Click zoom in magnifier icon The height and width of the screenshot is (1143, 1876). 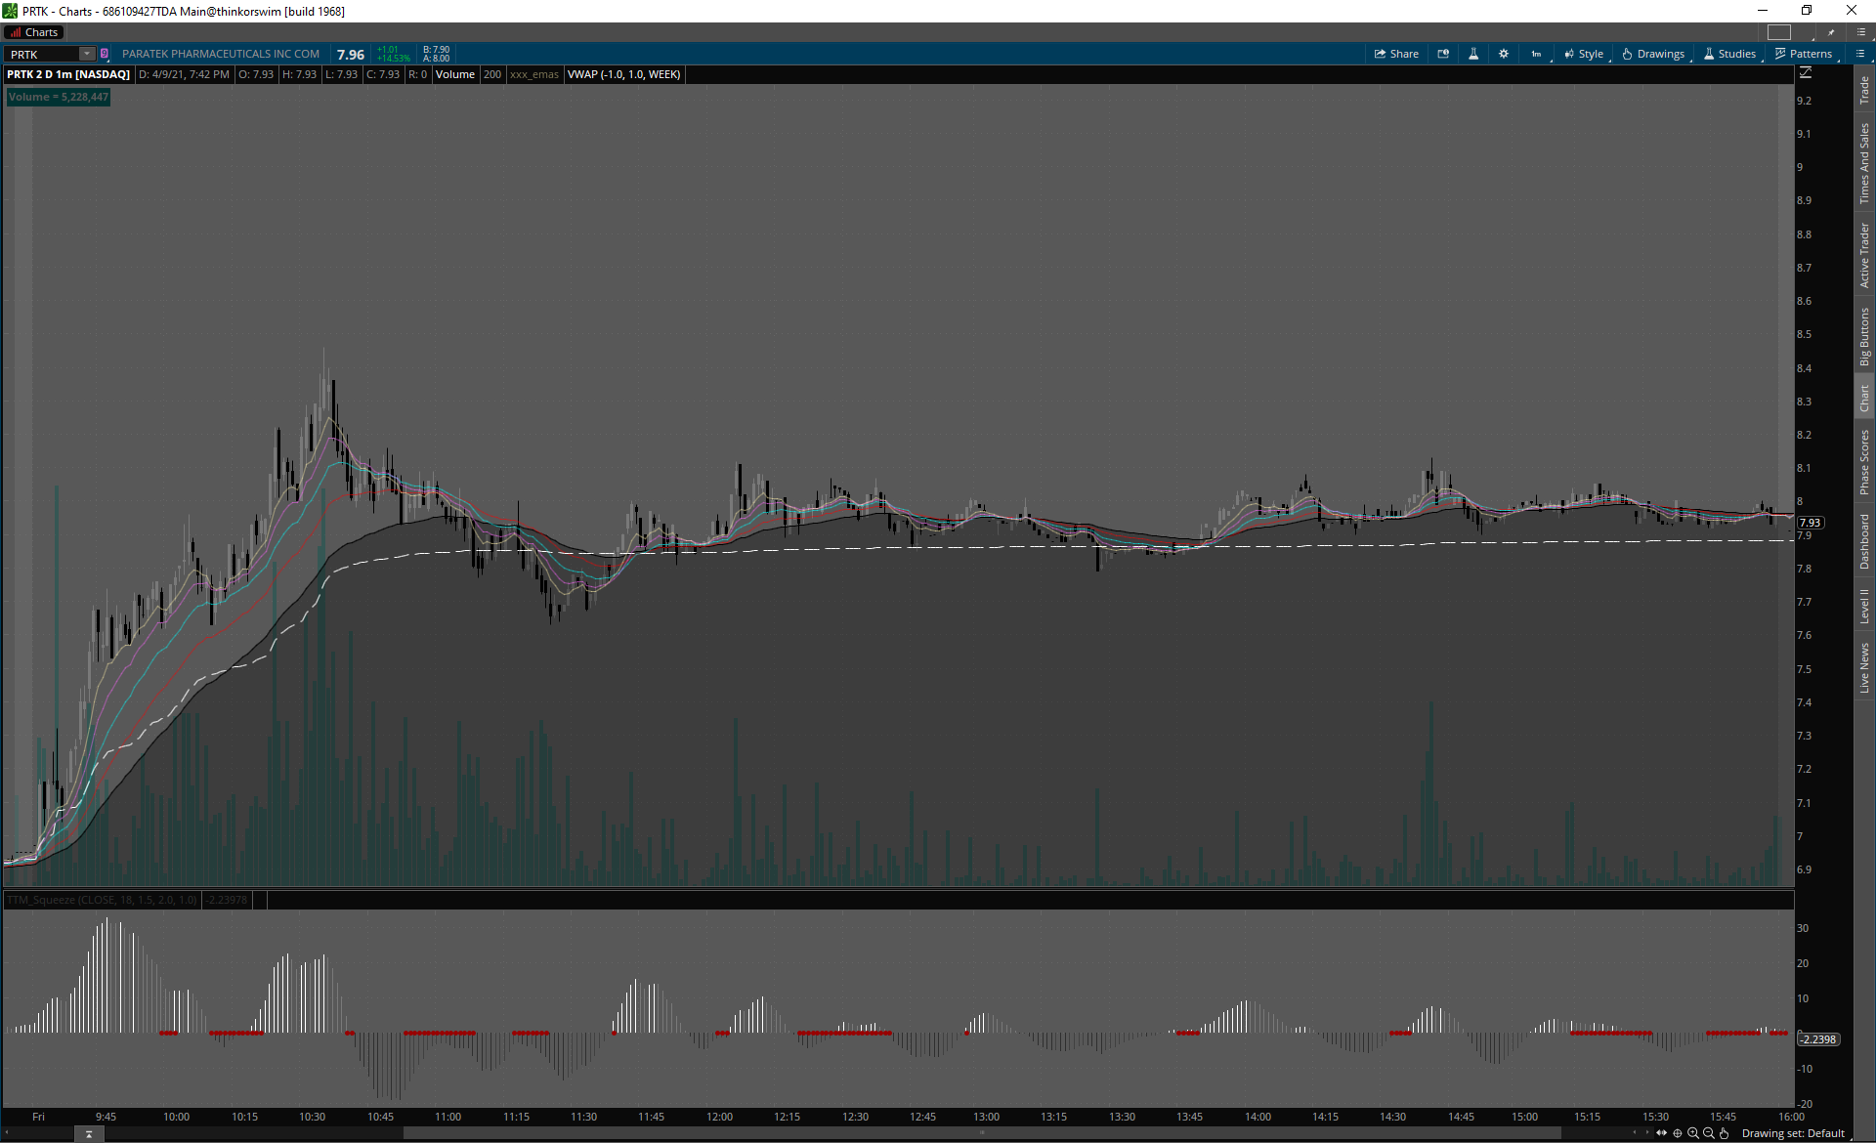pos(1693,1133)
